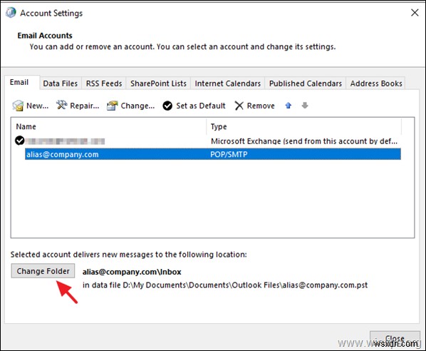Click the Change Folder button
Screen dimensions: 426x351
click(x=43, y=271)
